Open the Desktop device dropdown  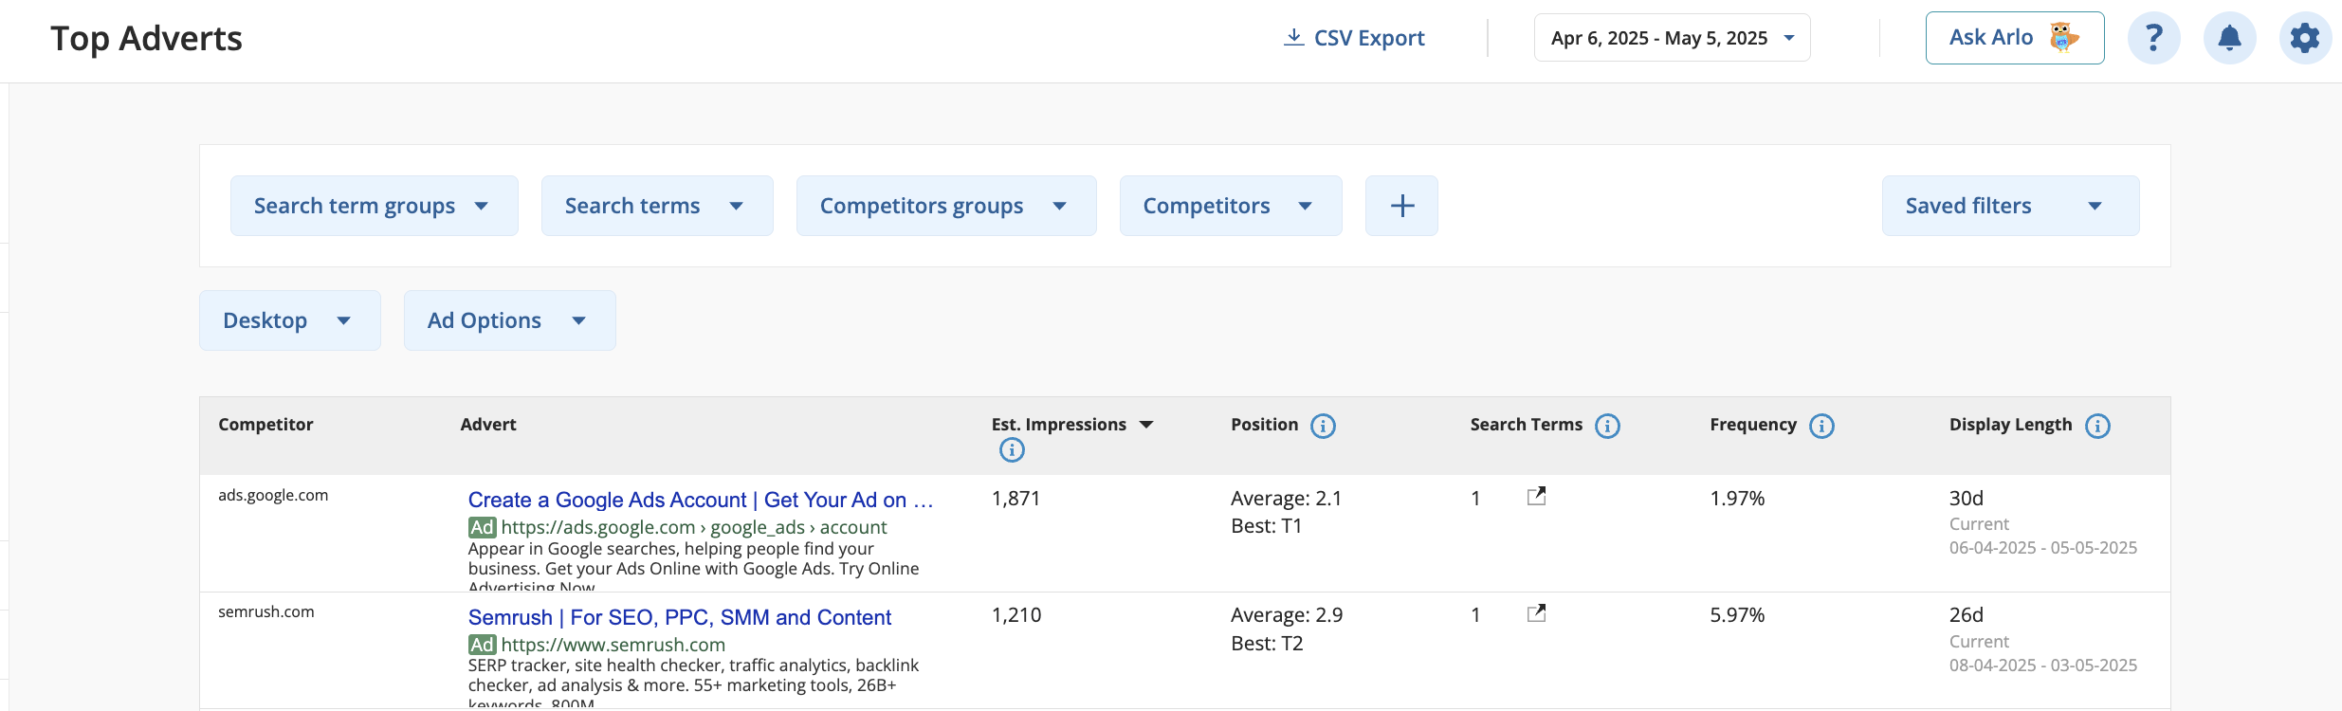289,320
